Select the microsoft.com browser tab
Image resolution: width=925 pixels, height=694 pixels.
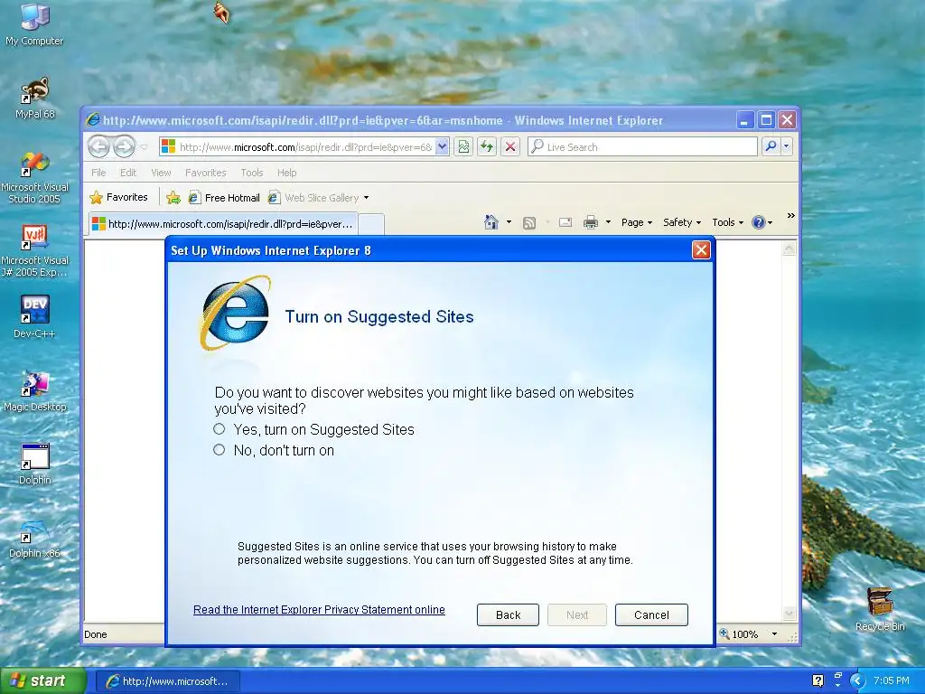(223, 224)
